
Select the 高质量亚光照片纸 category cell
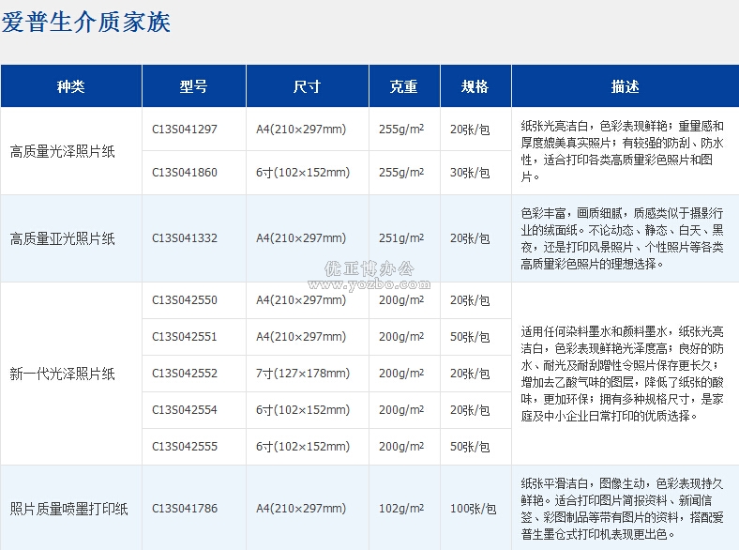click(63, 239)
